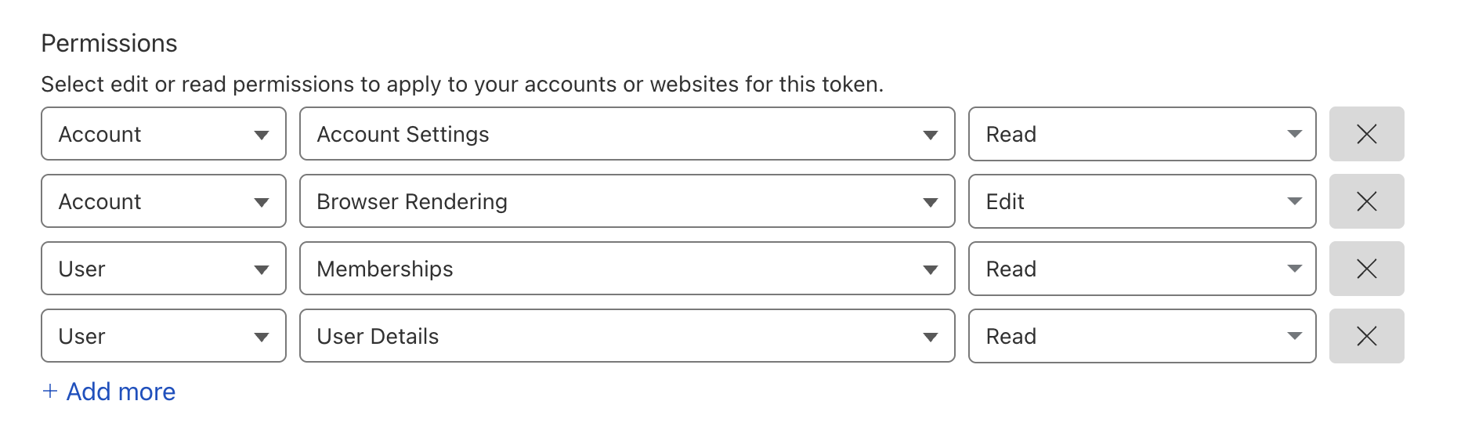Click the Add more link
Viewport: 1468px width, 437px height.
tap(121, 392)
